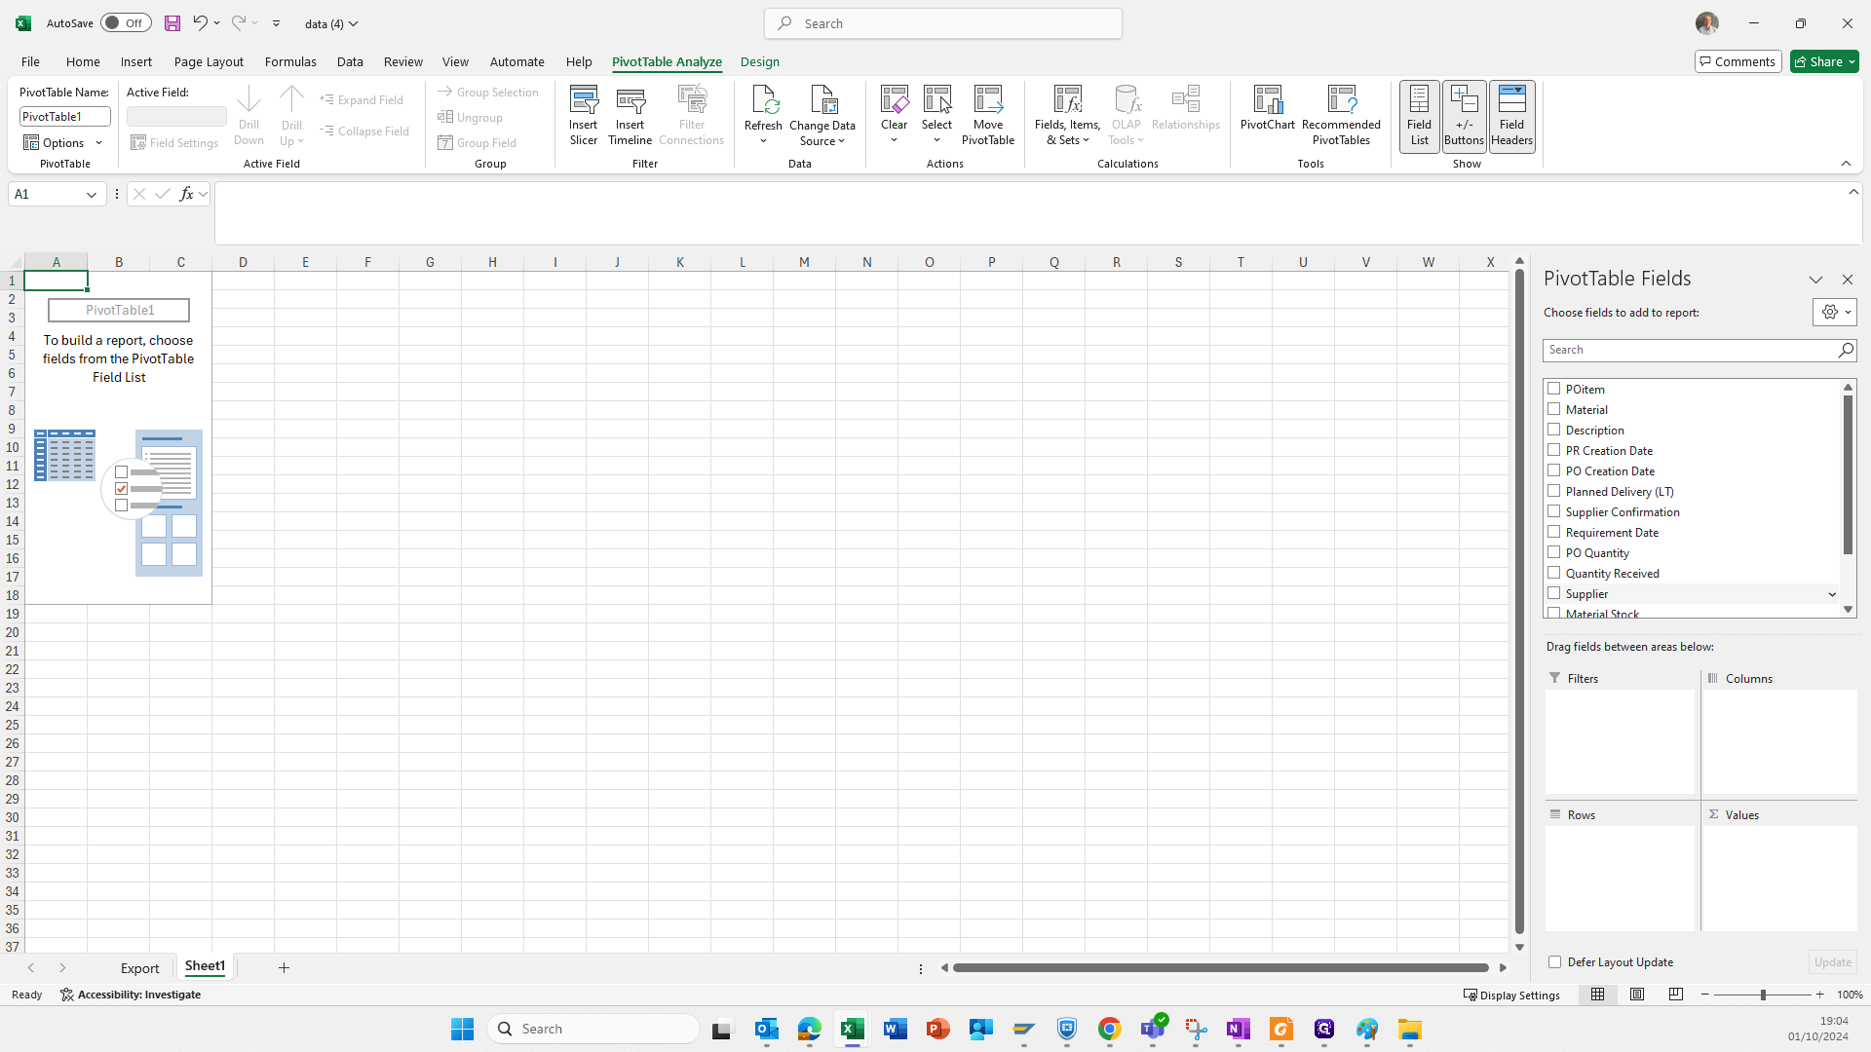This screenshot has height=1052, width=1871.
Task: Toggle the Field Headers display
Action: pos(1511,116)
